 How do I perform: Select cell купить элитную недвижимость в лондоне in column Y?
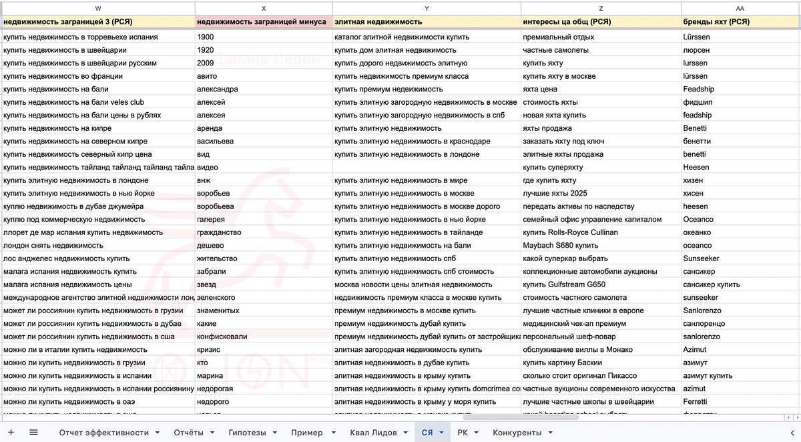[427, 154]
